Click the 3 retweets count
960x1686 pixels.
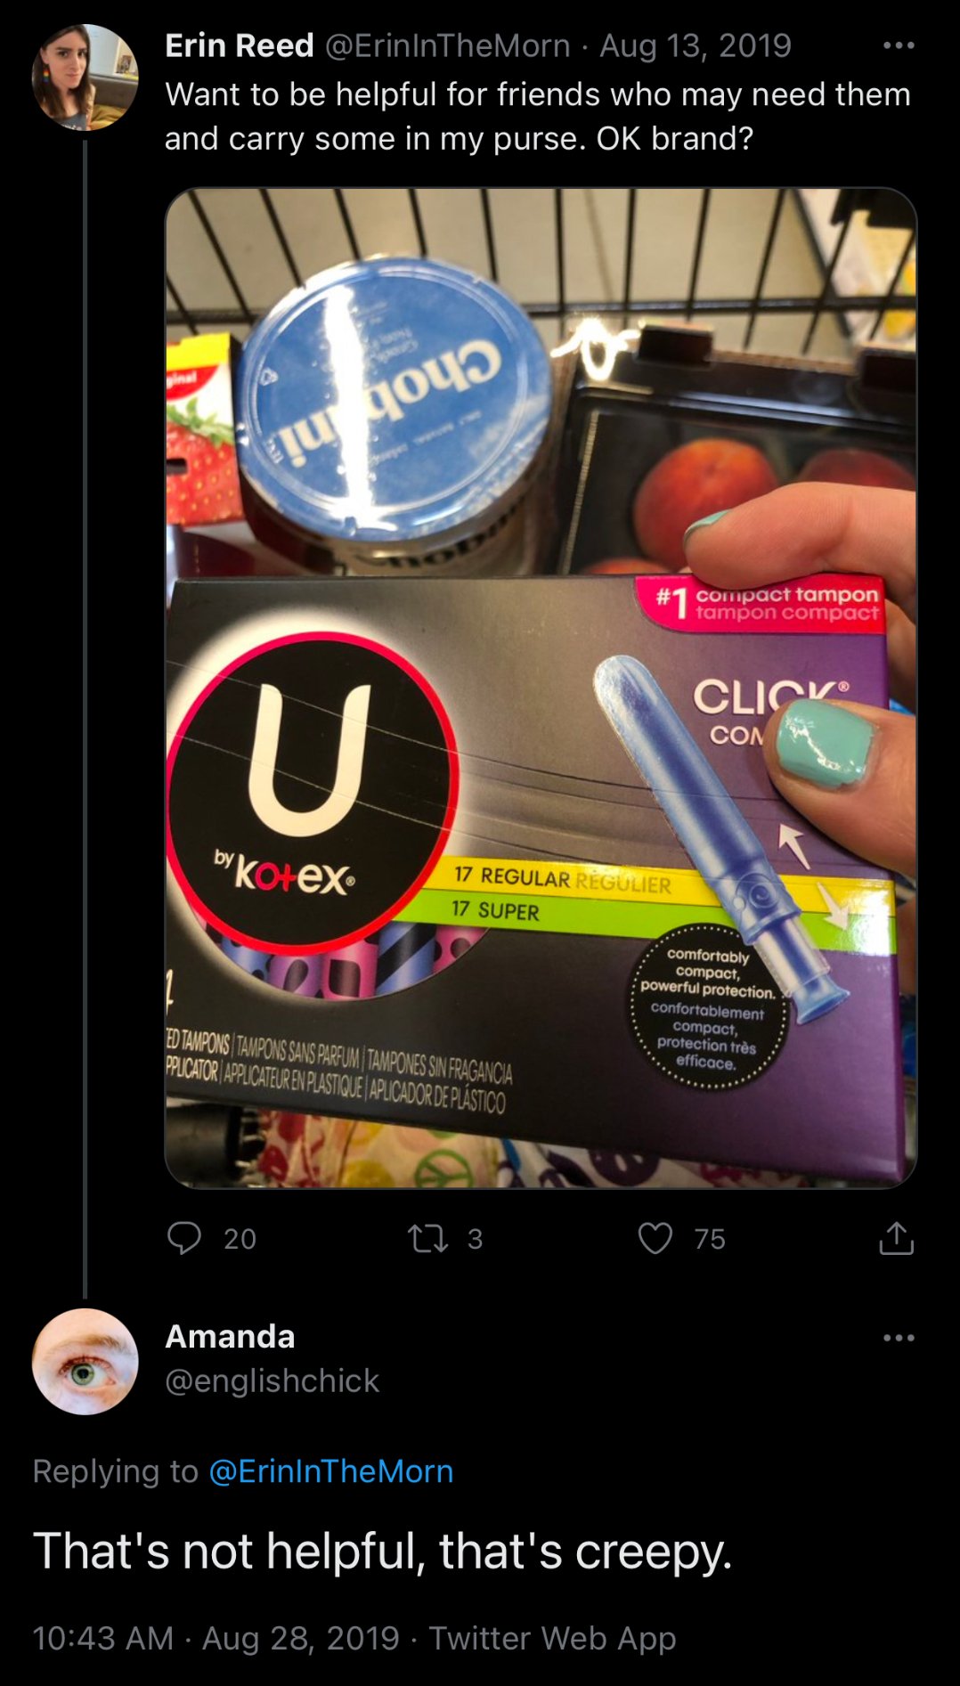[x=475, y=1239]
